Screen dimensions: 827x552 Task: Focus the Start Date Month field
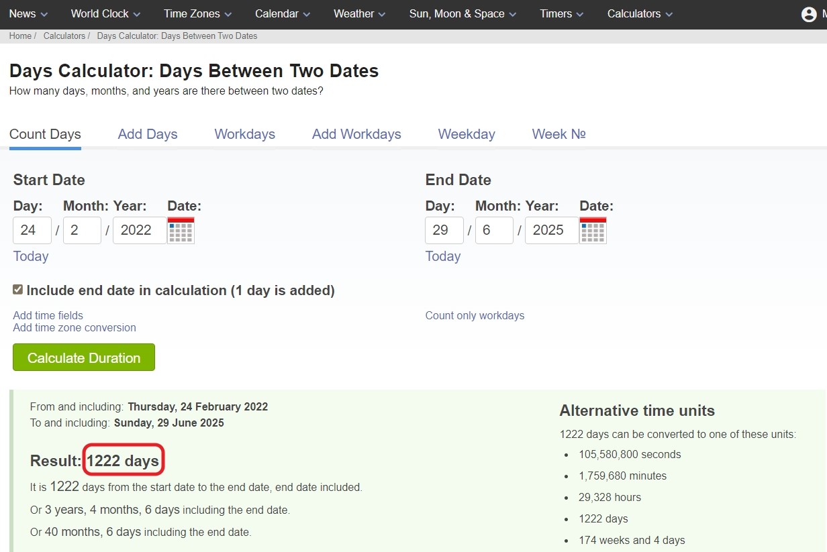[x=82, y=230]
